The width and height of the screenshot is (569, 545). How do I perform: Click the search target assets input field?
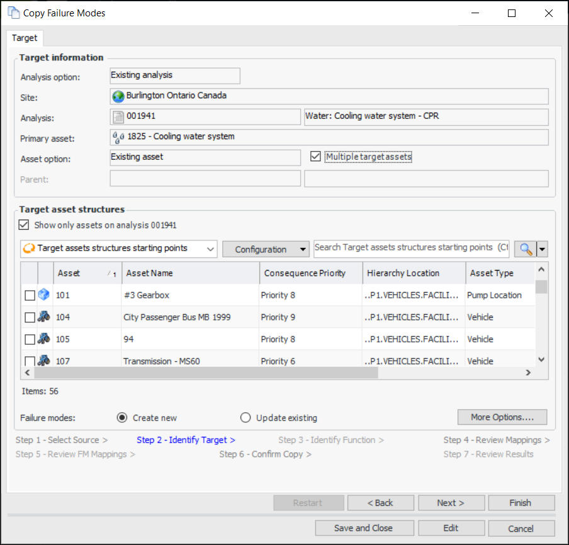coord(411,248)
